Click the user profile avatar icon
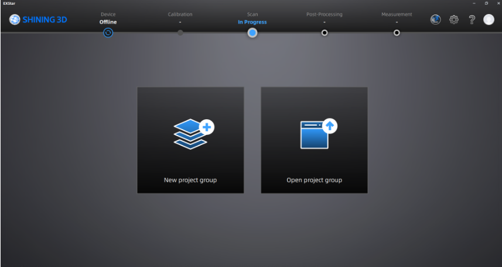This screenshot has width=502, height=267. [489, 19]
